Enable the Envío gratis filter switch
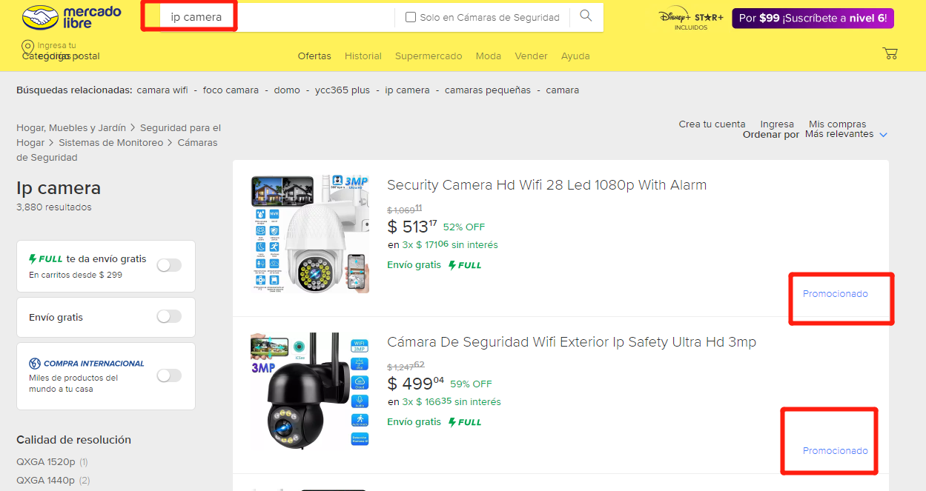926x491 pixels. tap(169, 317)
